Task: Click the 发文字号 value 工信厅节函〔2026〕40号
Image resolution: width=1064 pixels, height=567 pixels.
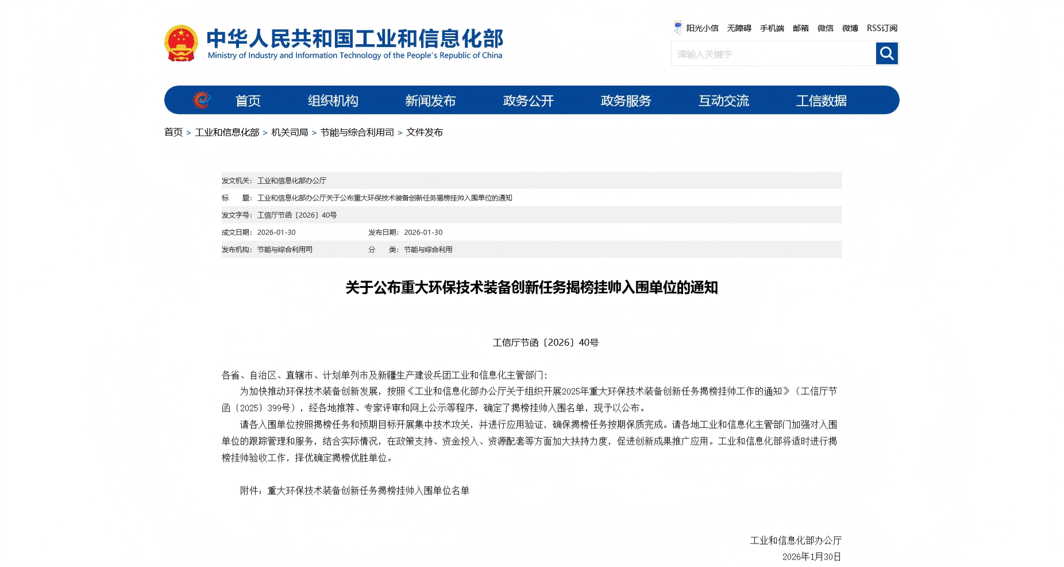Action: pyautogui.click(x=297, y=215)
